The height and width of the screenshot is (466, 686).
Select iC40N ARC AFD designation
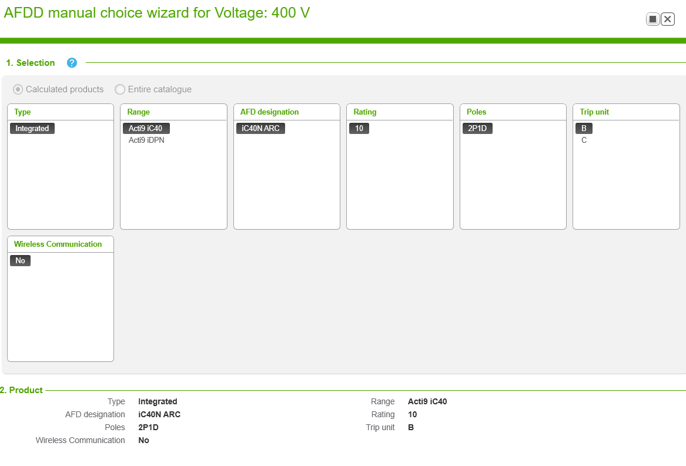261,128
